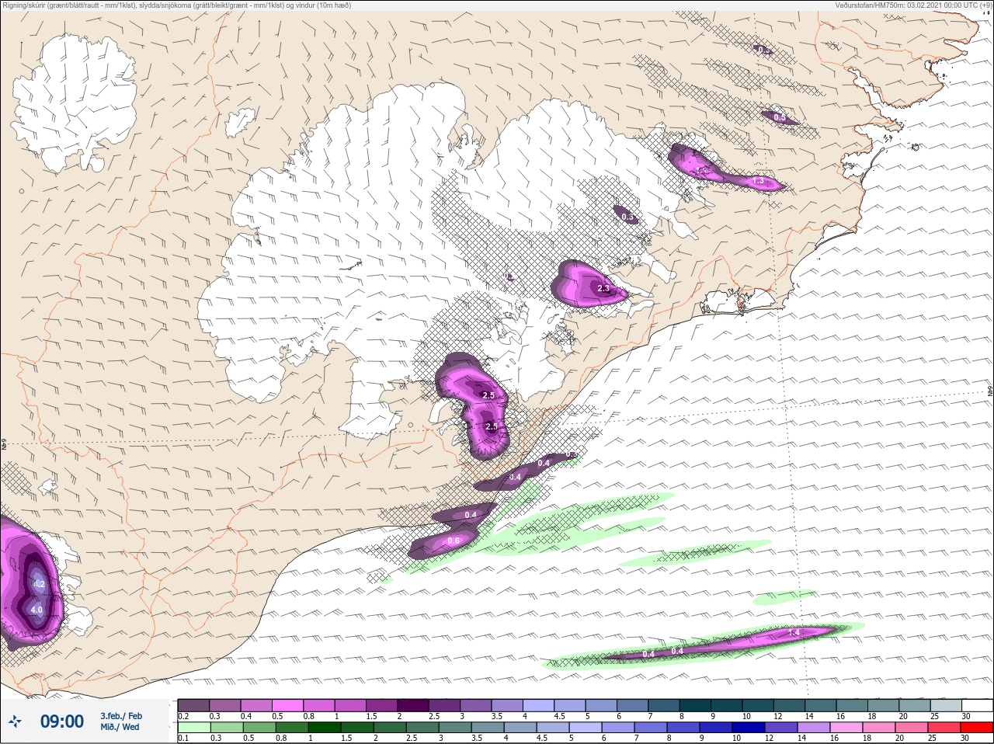This screenshot has width=994, height=744.
Task: Click the '3.feb./ Feb' date text
Action: click(121, 716)
